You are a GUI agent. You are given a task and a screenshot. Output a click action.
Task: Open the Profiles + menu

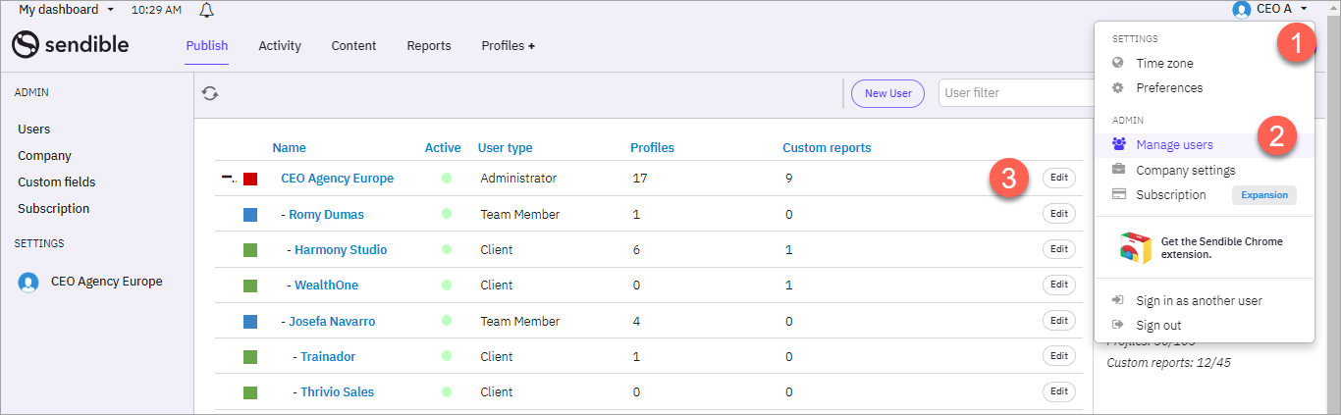click(x=508, y=45)
